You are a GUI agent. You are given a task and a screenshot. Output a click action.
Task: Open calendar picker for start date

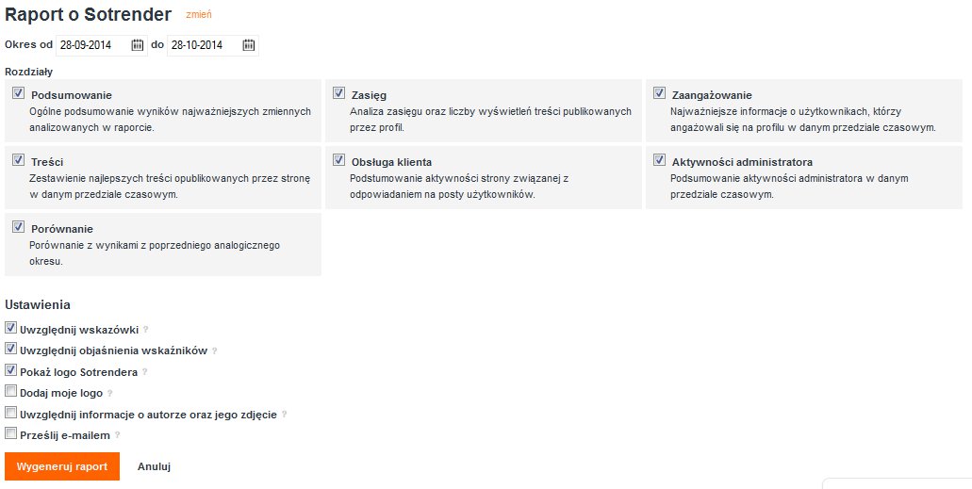138,44
